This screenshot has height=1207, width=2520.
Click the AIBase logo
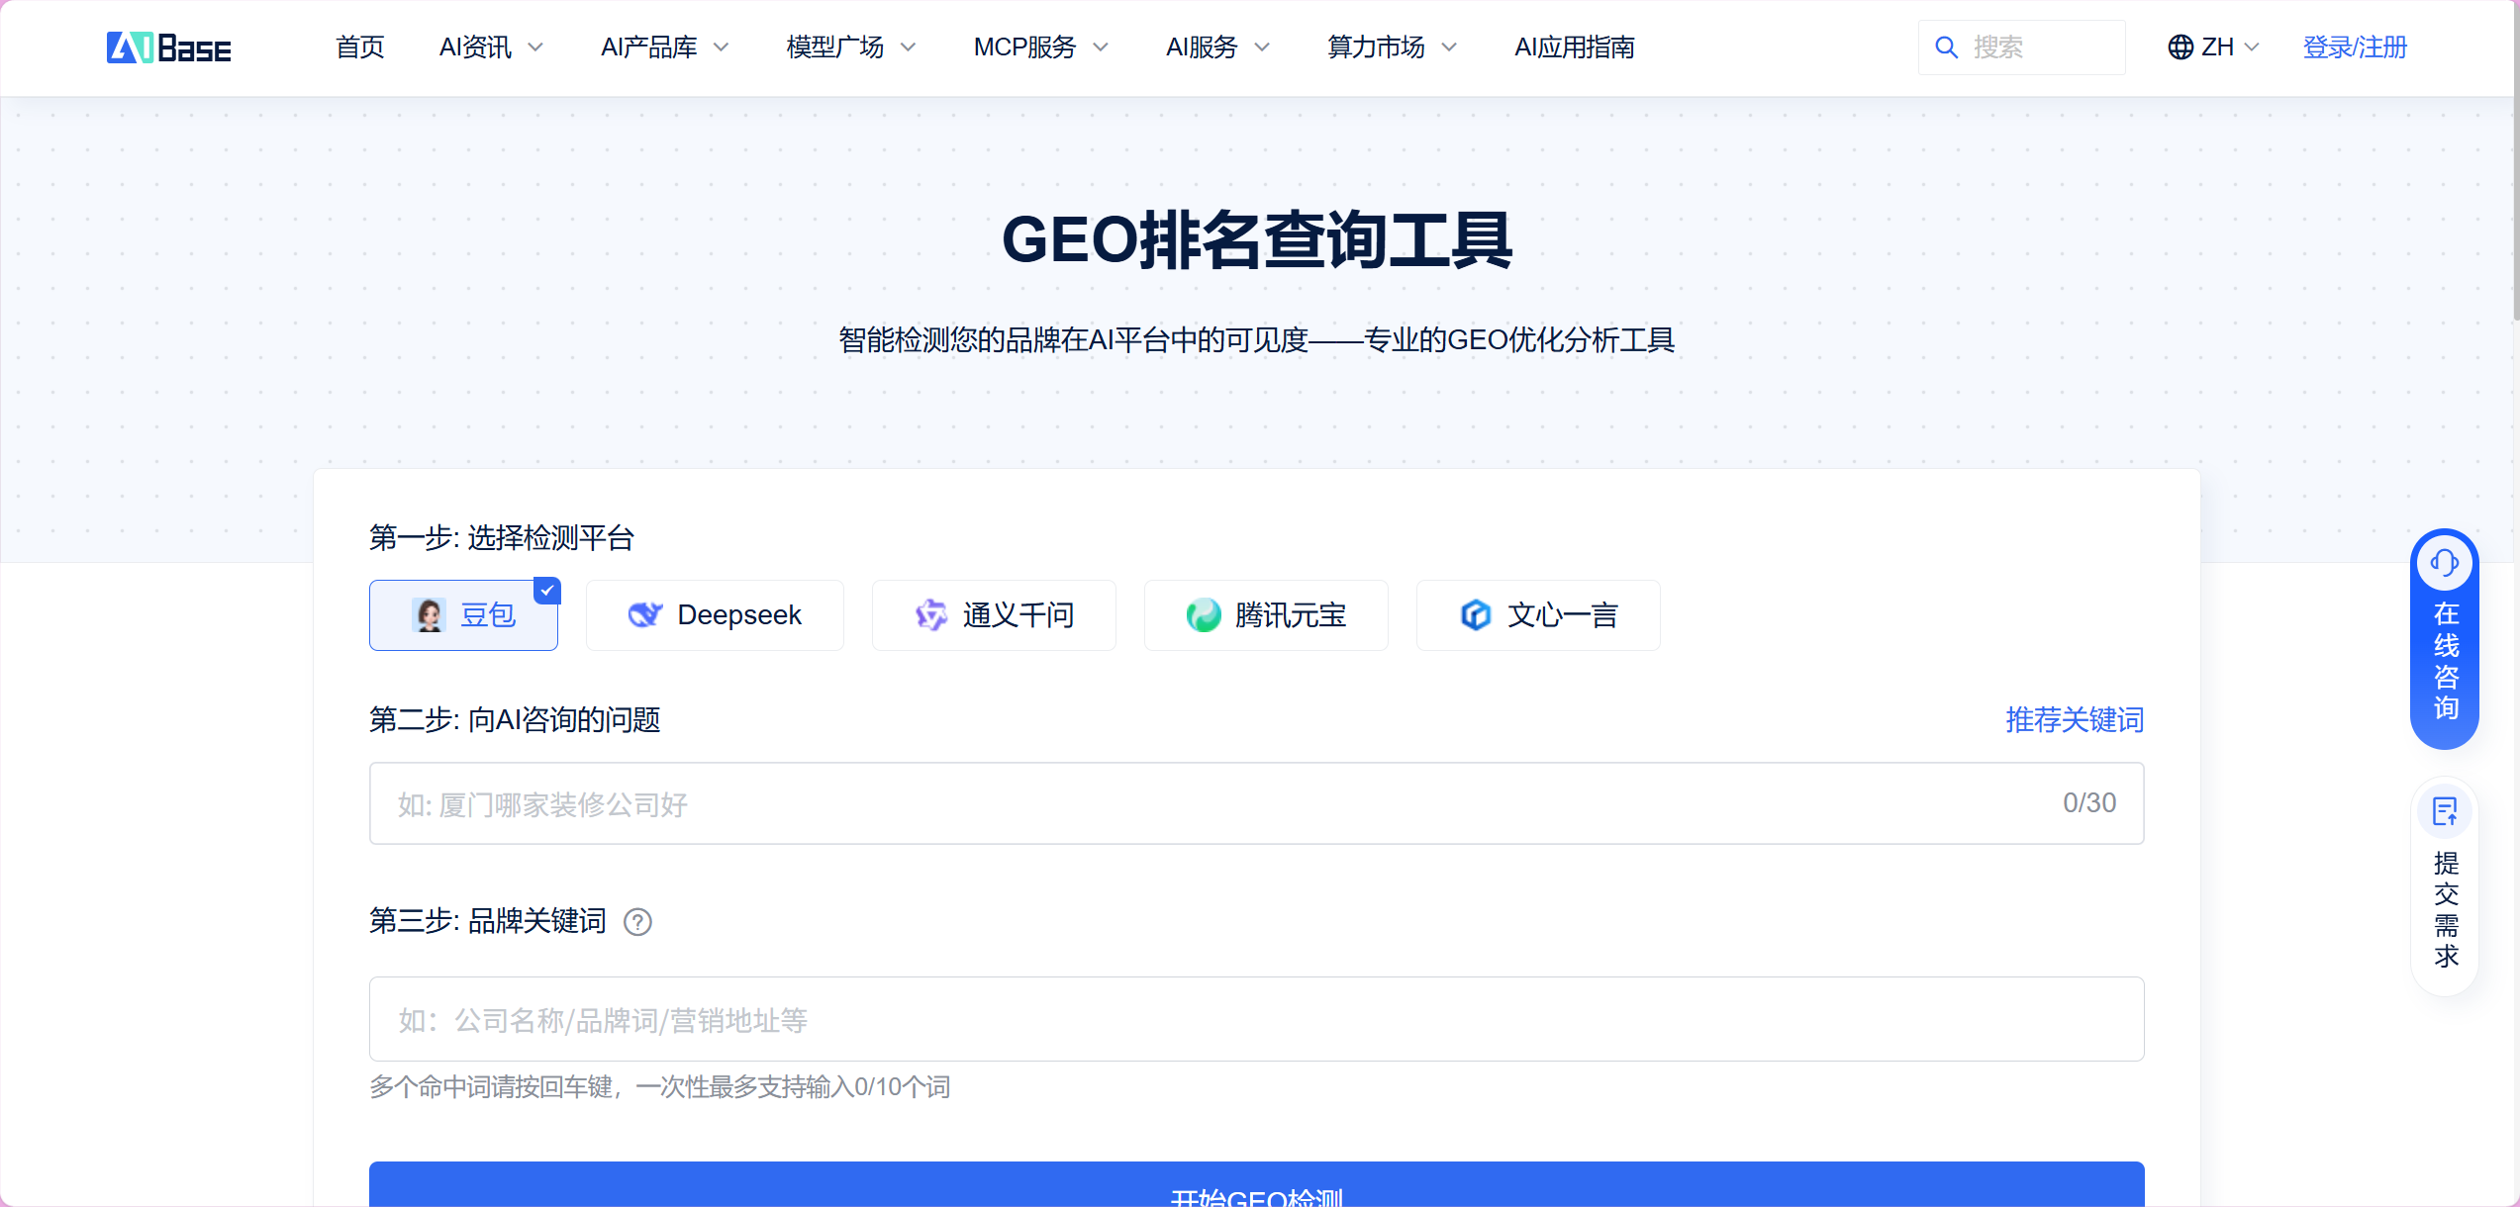pyautogui.click(x=168, y=47)
